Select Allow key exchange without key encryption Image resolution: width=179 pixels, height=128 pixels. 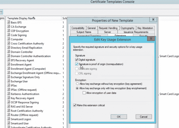pos(77,84)
